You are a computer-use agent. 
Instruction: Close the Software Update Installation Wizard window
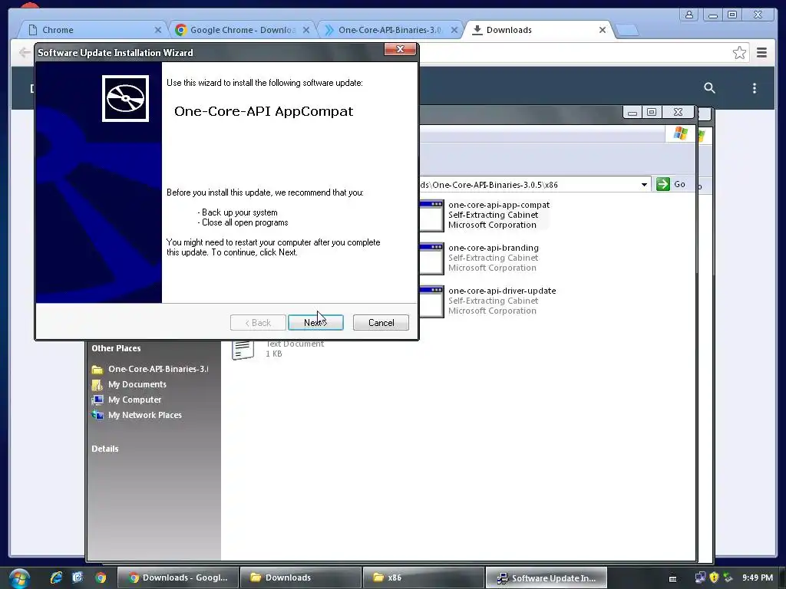click(400, 49)
